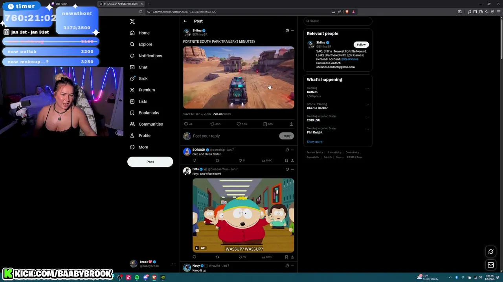503x282 pixels.
Task: Follow Shiina in Relevant people
Action: pos(361,45)
